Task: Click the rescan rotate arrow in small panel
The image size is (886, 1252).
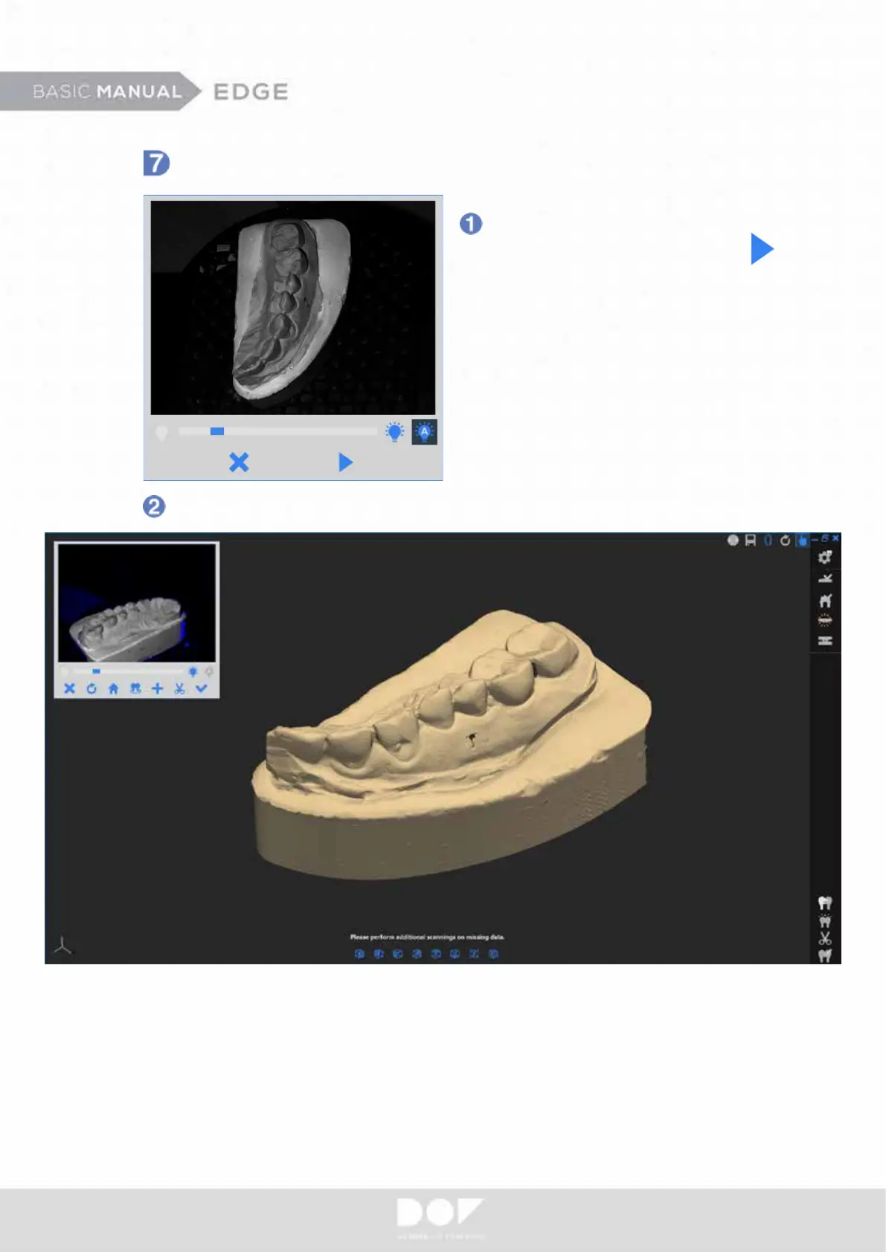Action: (92, 688)
